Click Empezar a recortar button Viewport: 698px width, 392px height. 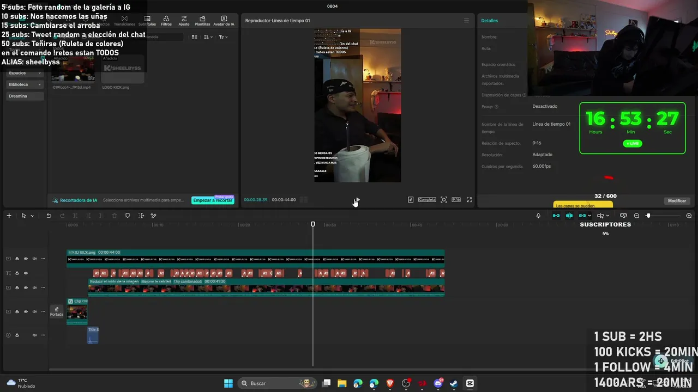(x=213, y=200)
